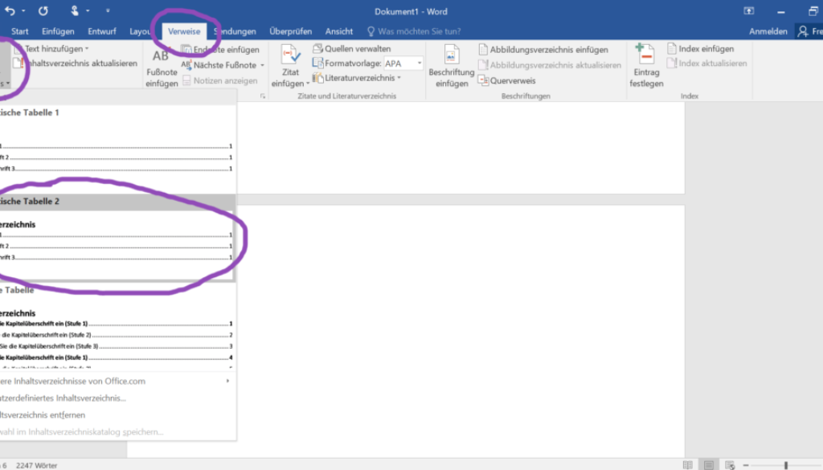This screenshot has height=470, width=823.
Task: Open the quick access toolbar customize arrow
Action: point(108,10)
